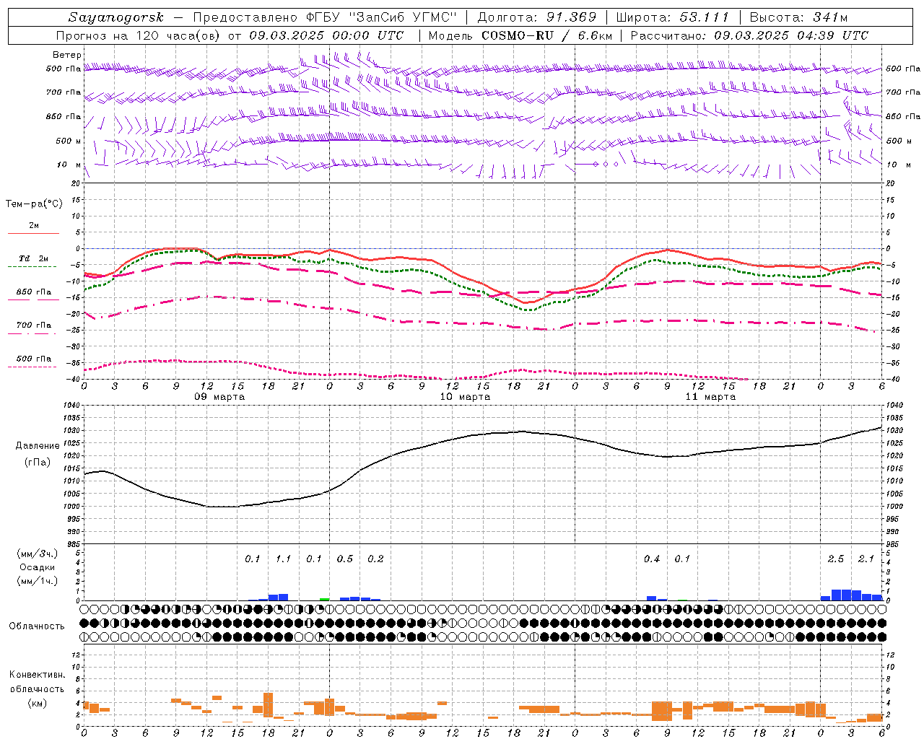Click the Конвективн. label of convective cloud panel
This screenshot has width=924, height=739.
37,675
